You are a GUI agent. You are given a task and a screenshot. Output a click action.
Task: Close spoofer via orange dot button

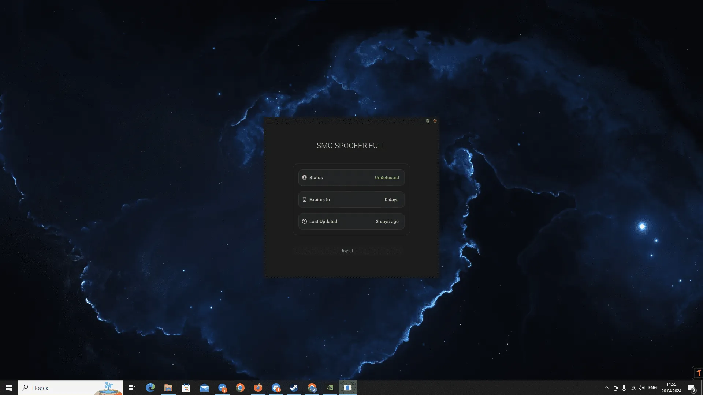[x=435, y=121]
